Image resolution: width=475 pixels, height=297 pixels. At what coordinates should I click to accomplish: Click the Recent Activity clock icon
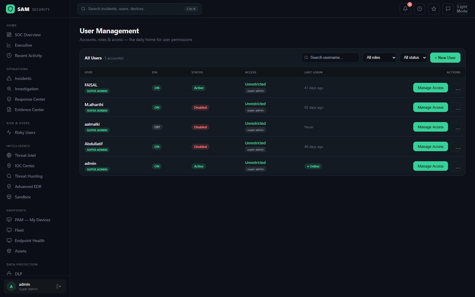click(9, 56)
